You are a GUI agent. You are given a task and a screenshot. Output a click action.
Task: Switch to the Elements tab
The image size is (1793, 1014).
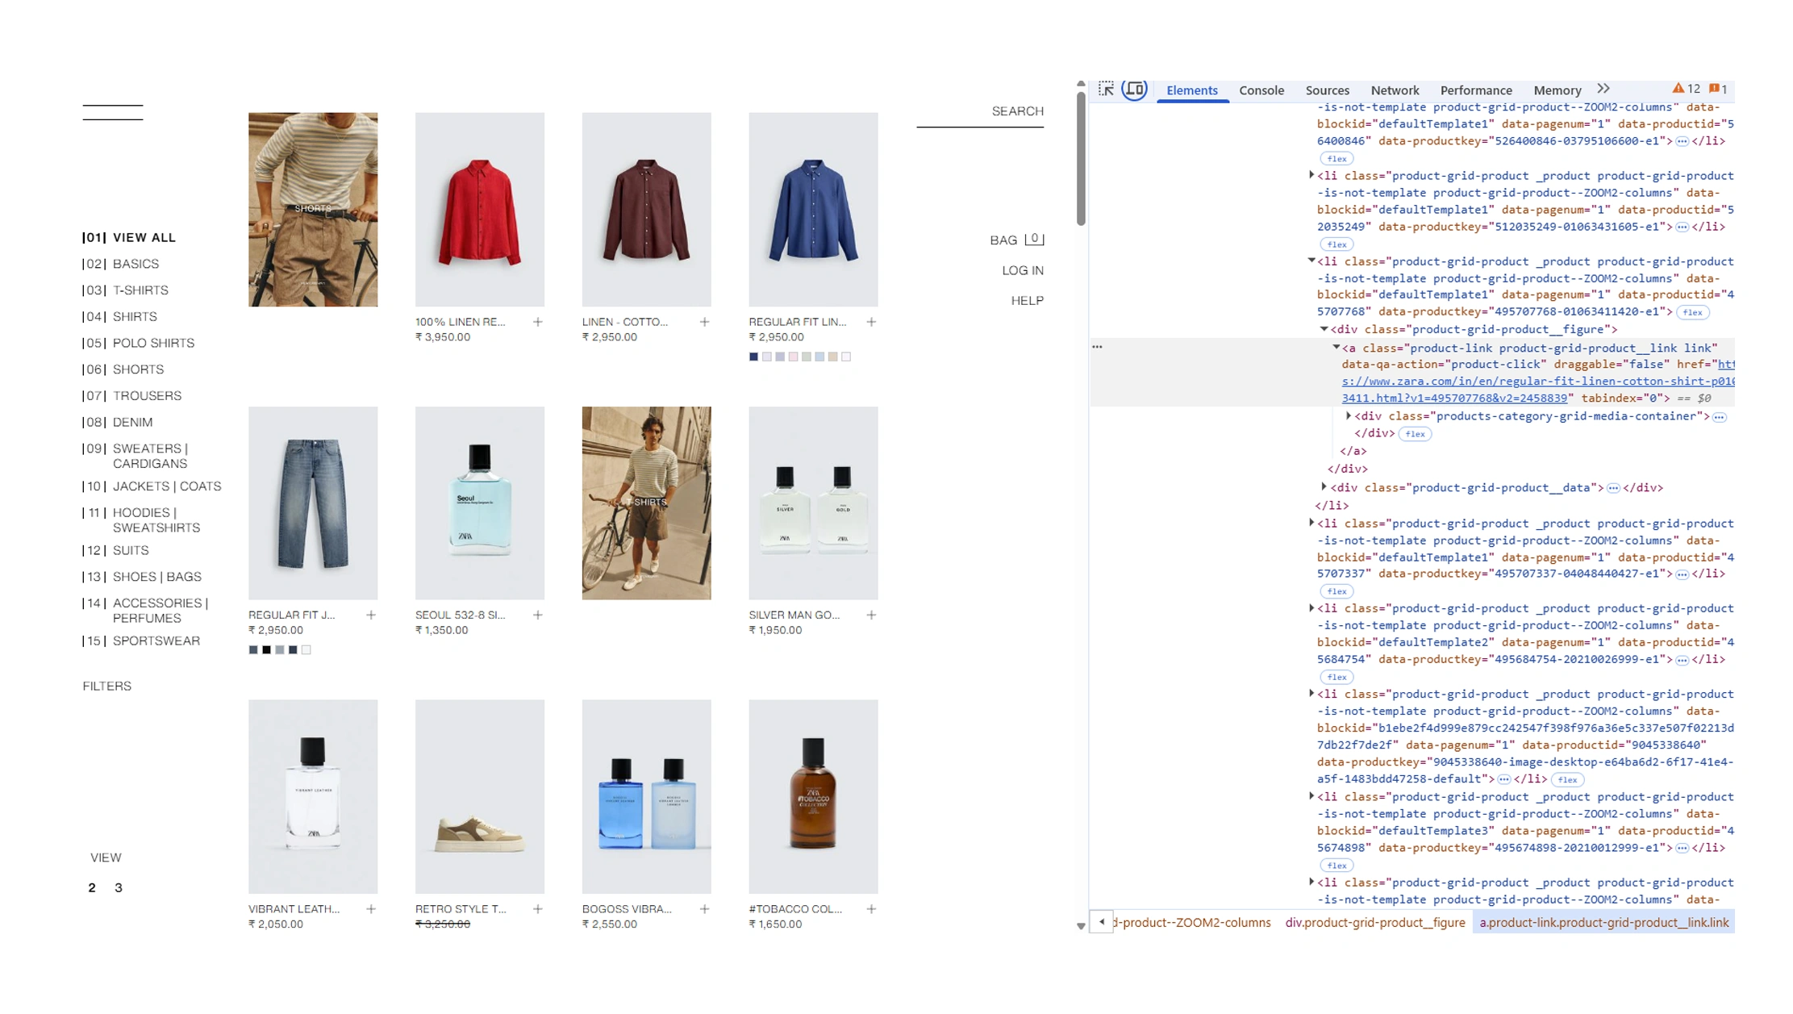1191,90
